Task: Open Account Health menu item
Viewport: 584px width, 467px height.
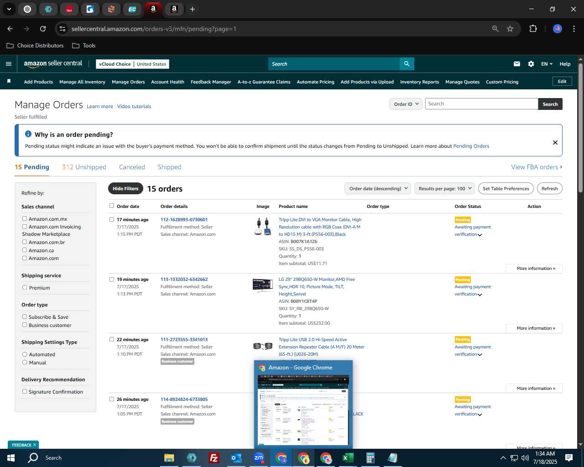Action: (167, 82)
